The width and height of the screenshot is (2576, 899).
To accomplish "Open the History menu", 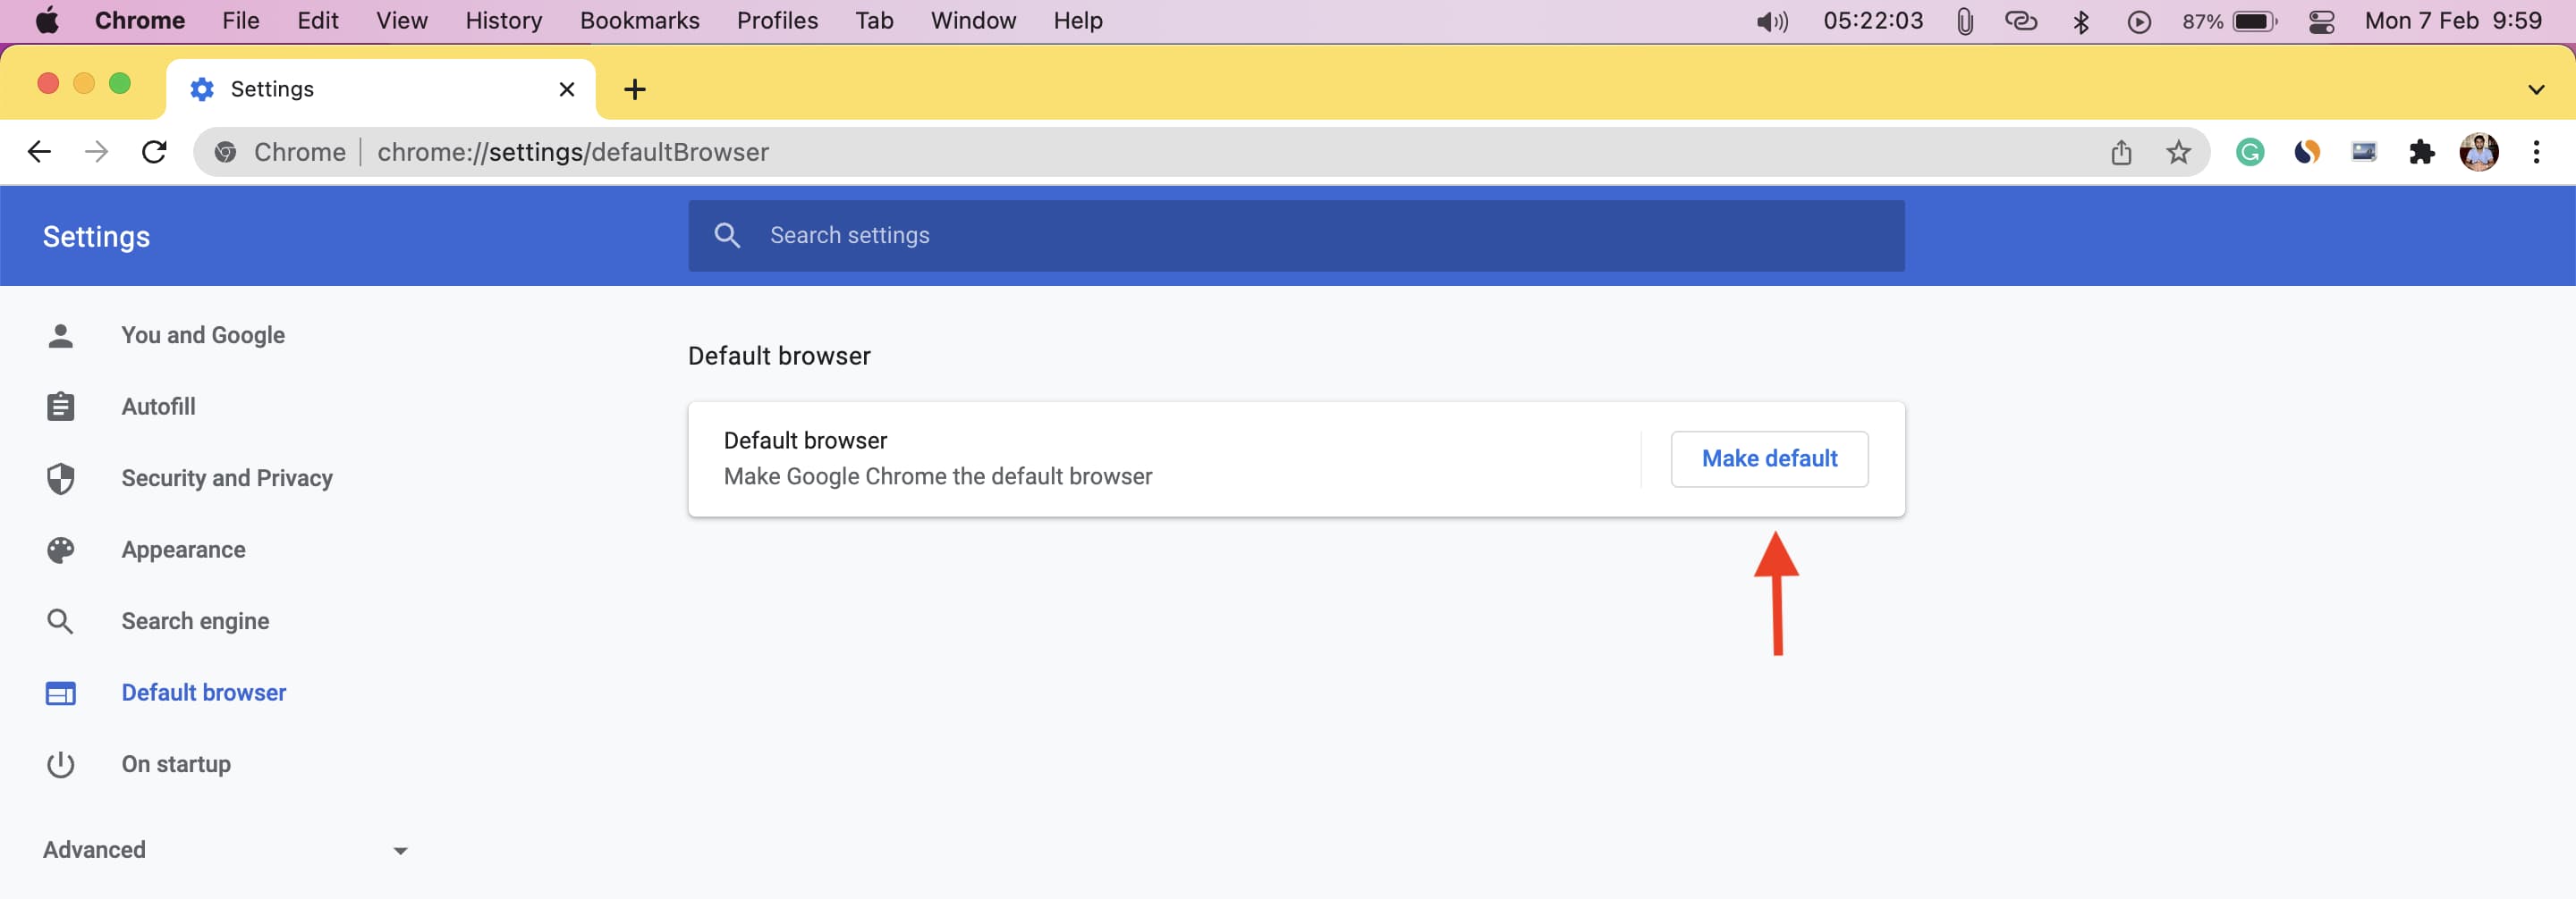I will coord(503,21).
